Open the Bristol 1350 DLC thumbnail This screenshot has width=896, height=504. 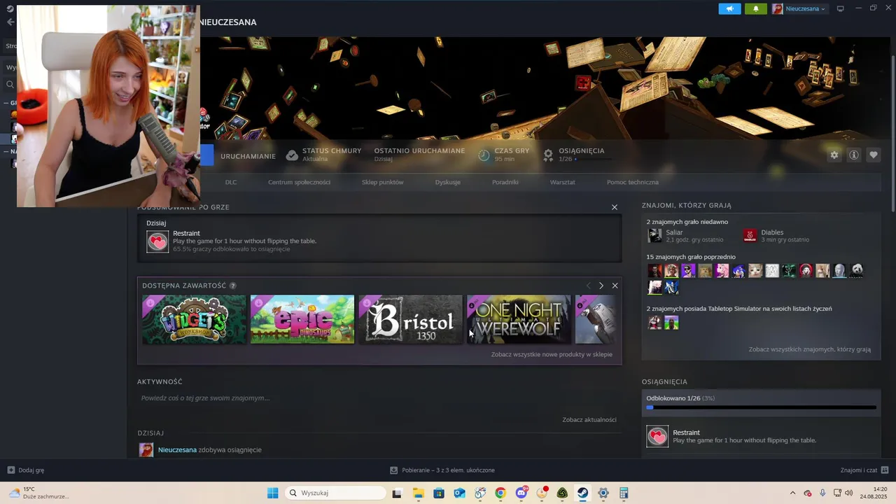410,319
